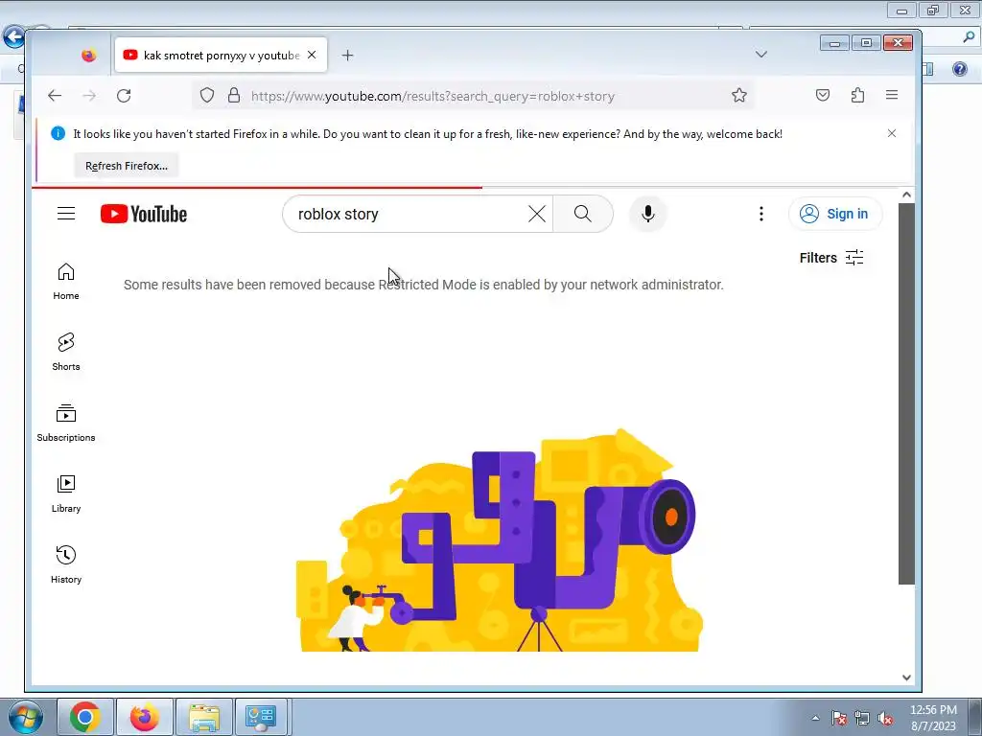Screen dimensions: 982x736
Task: Select the pinned Firefox tab
Action: (x=89, y=55)
